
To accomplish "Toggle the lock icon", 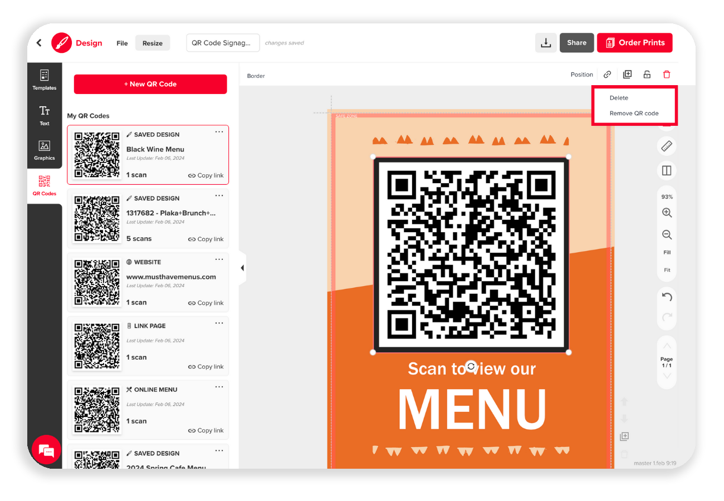I will pyautogui.click(x=647, y=75).
